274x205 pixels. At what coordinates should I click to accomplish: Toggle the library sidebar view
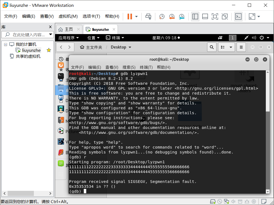pyautogui.click(x=195, y=17)
